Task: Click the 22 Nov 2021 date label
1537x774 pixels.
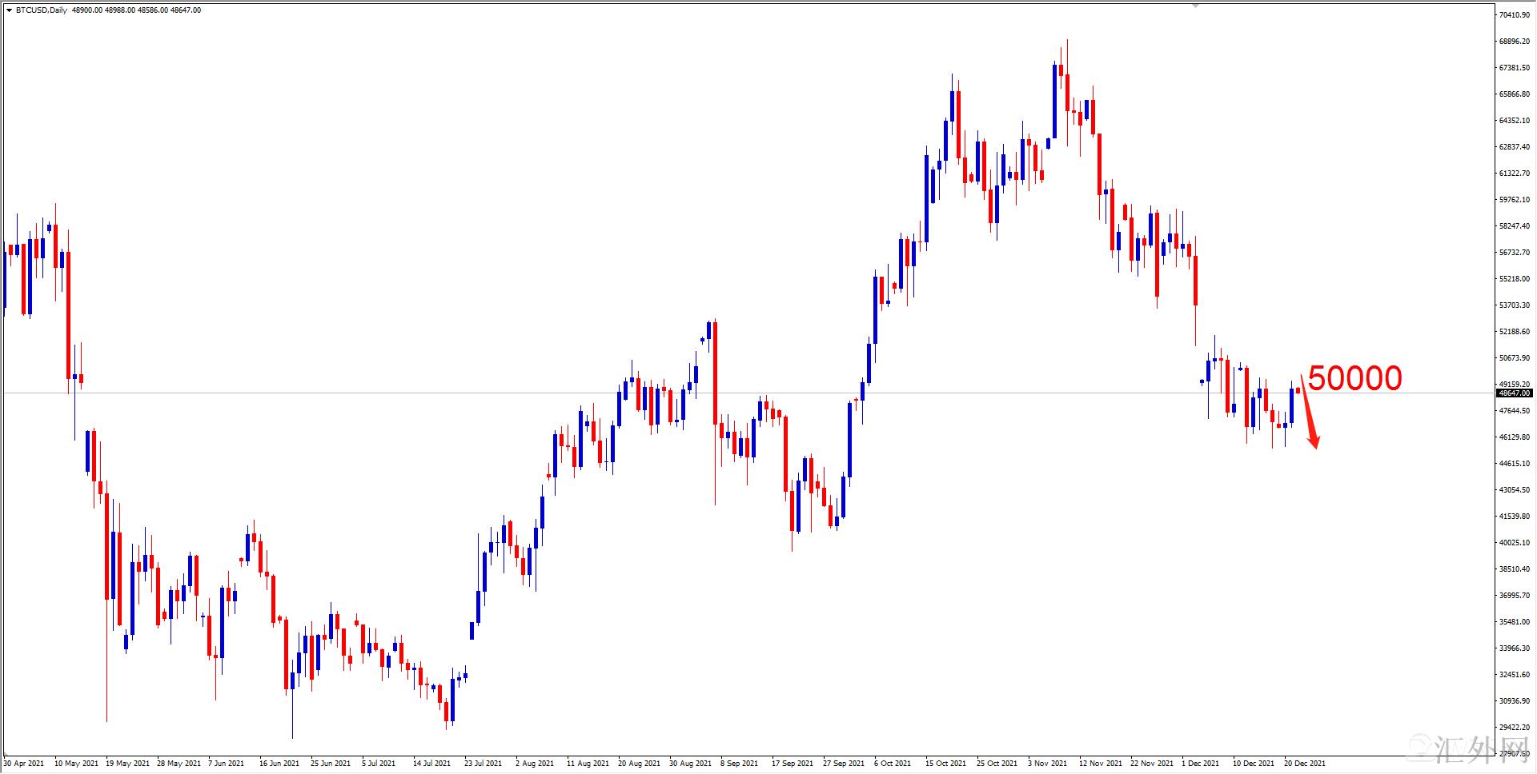Action: (x=1151, y=764)
